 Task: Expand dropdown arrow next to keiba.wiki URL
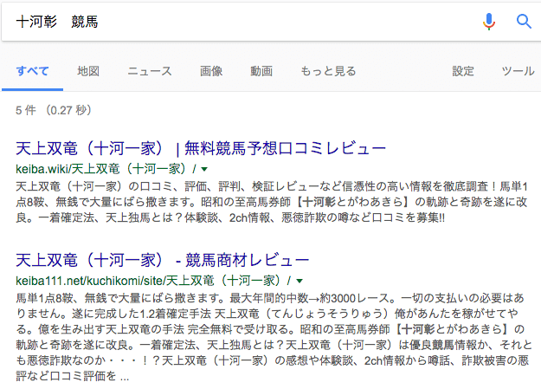click(x=204, y=169)
